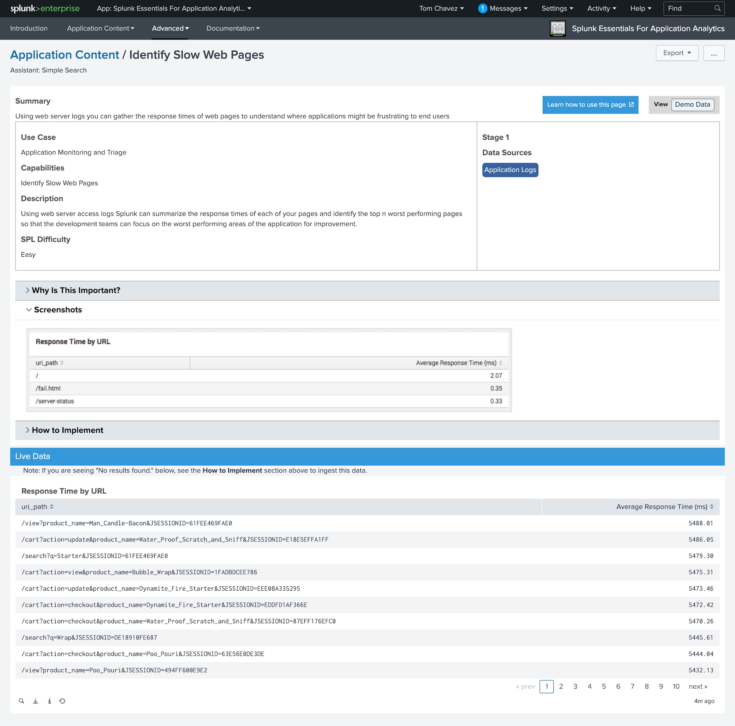The height and width of the screenshot is (726, 735).
Task: Open the Activity menu
Action: pos(601,8)
